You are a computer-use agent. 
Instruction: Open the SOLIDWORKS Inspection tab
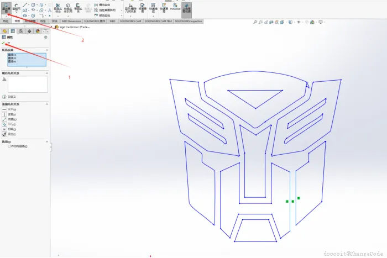[x=187, y=21]
